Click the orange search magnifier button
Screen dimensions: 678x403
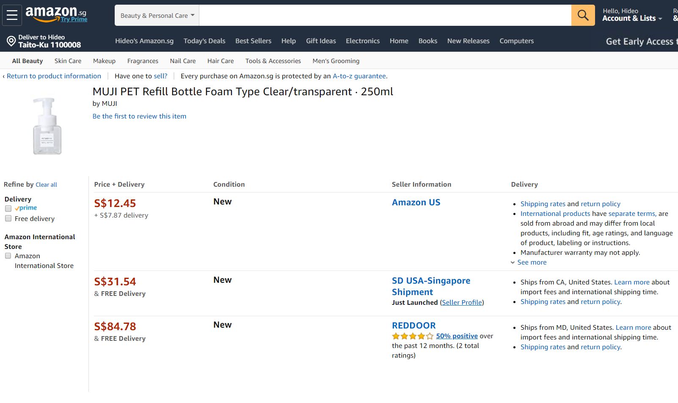tap(583, 15)
